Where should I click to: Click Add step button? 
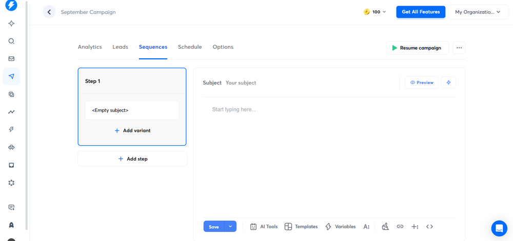click(132, 159)
